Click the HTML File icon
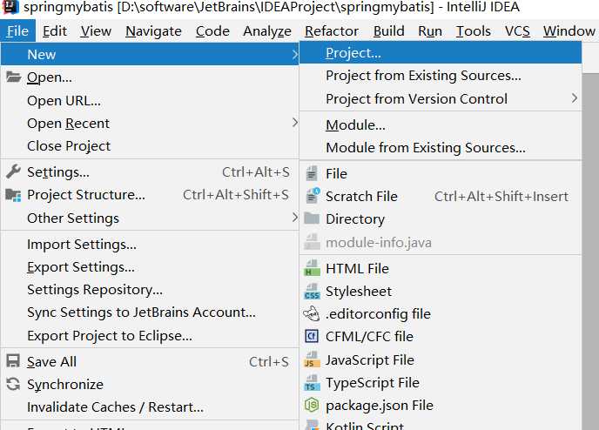599x430 pixels. [x=312, y=269]
